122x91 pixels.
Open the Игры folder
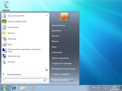pyautogui.click(x=54, y=47)
